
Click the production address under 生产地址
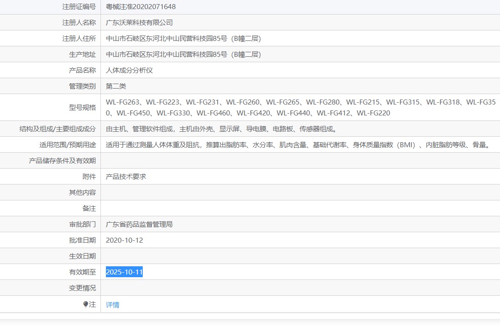coord(183,55)
